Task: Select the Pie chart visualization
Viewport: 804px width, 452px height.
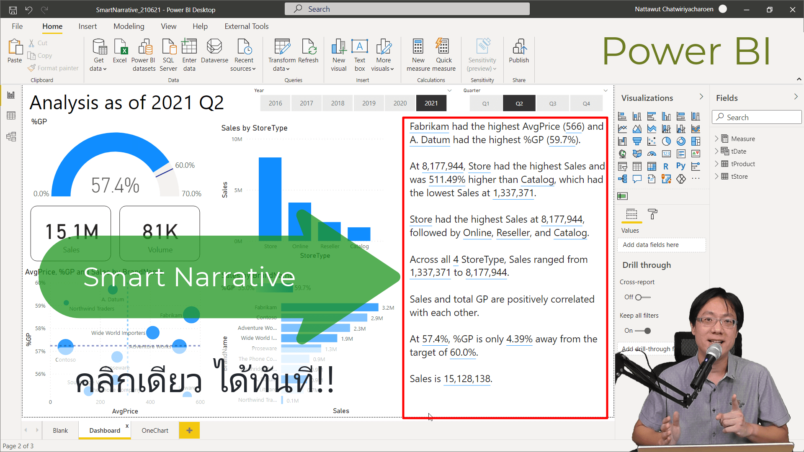Action: pos(667,141)
